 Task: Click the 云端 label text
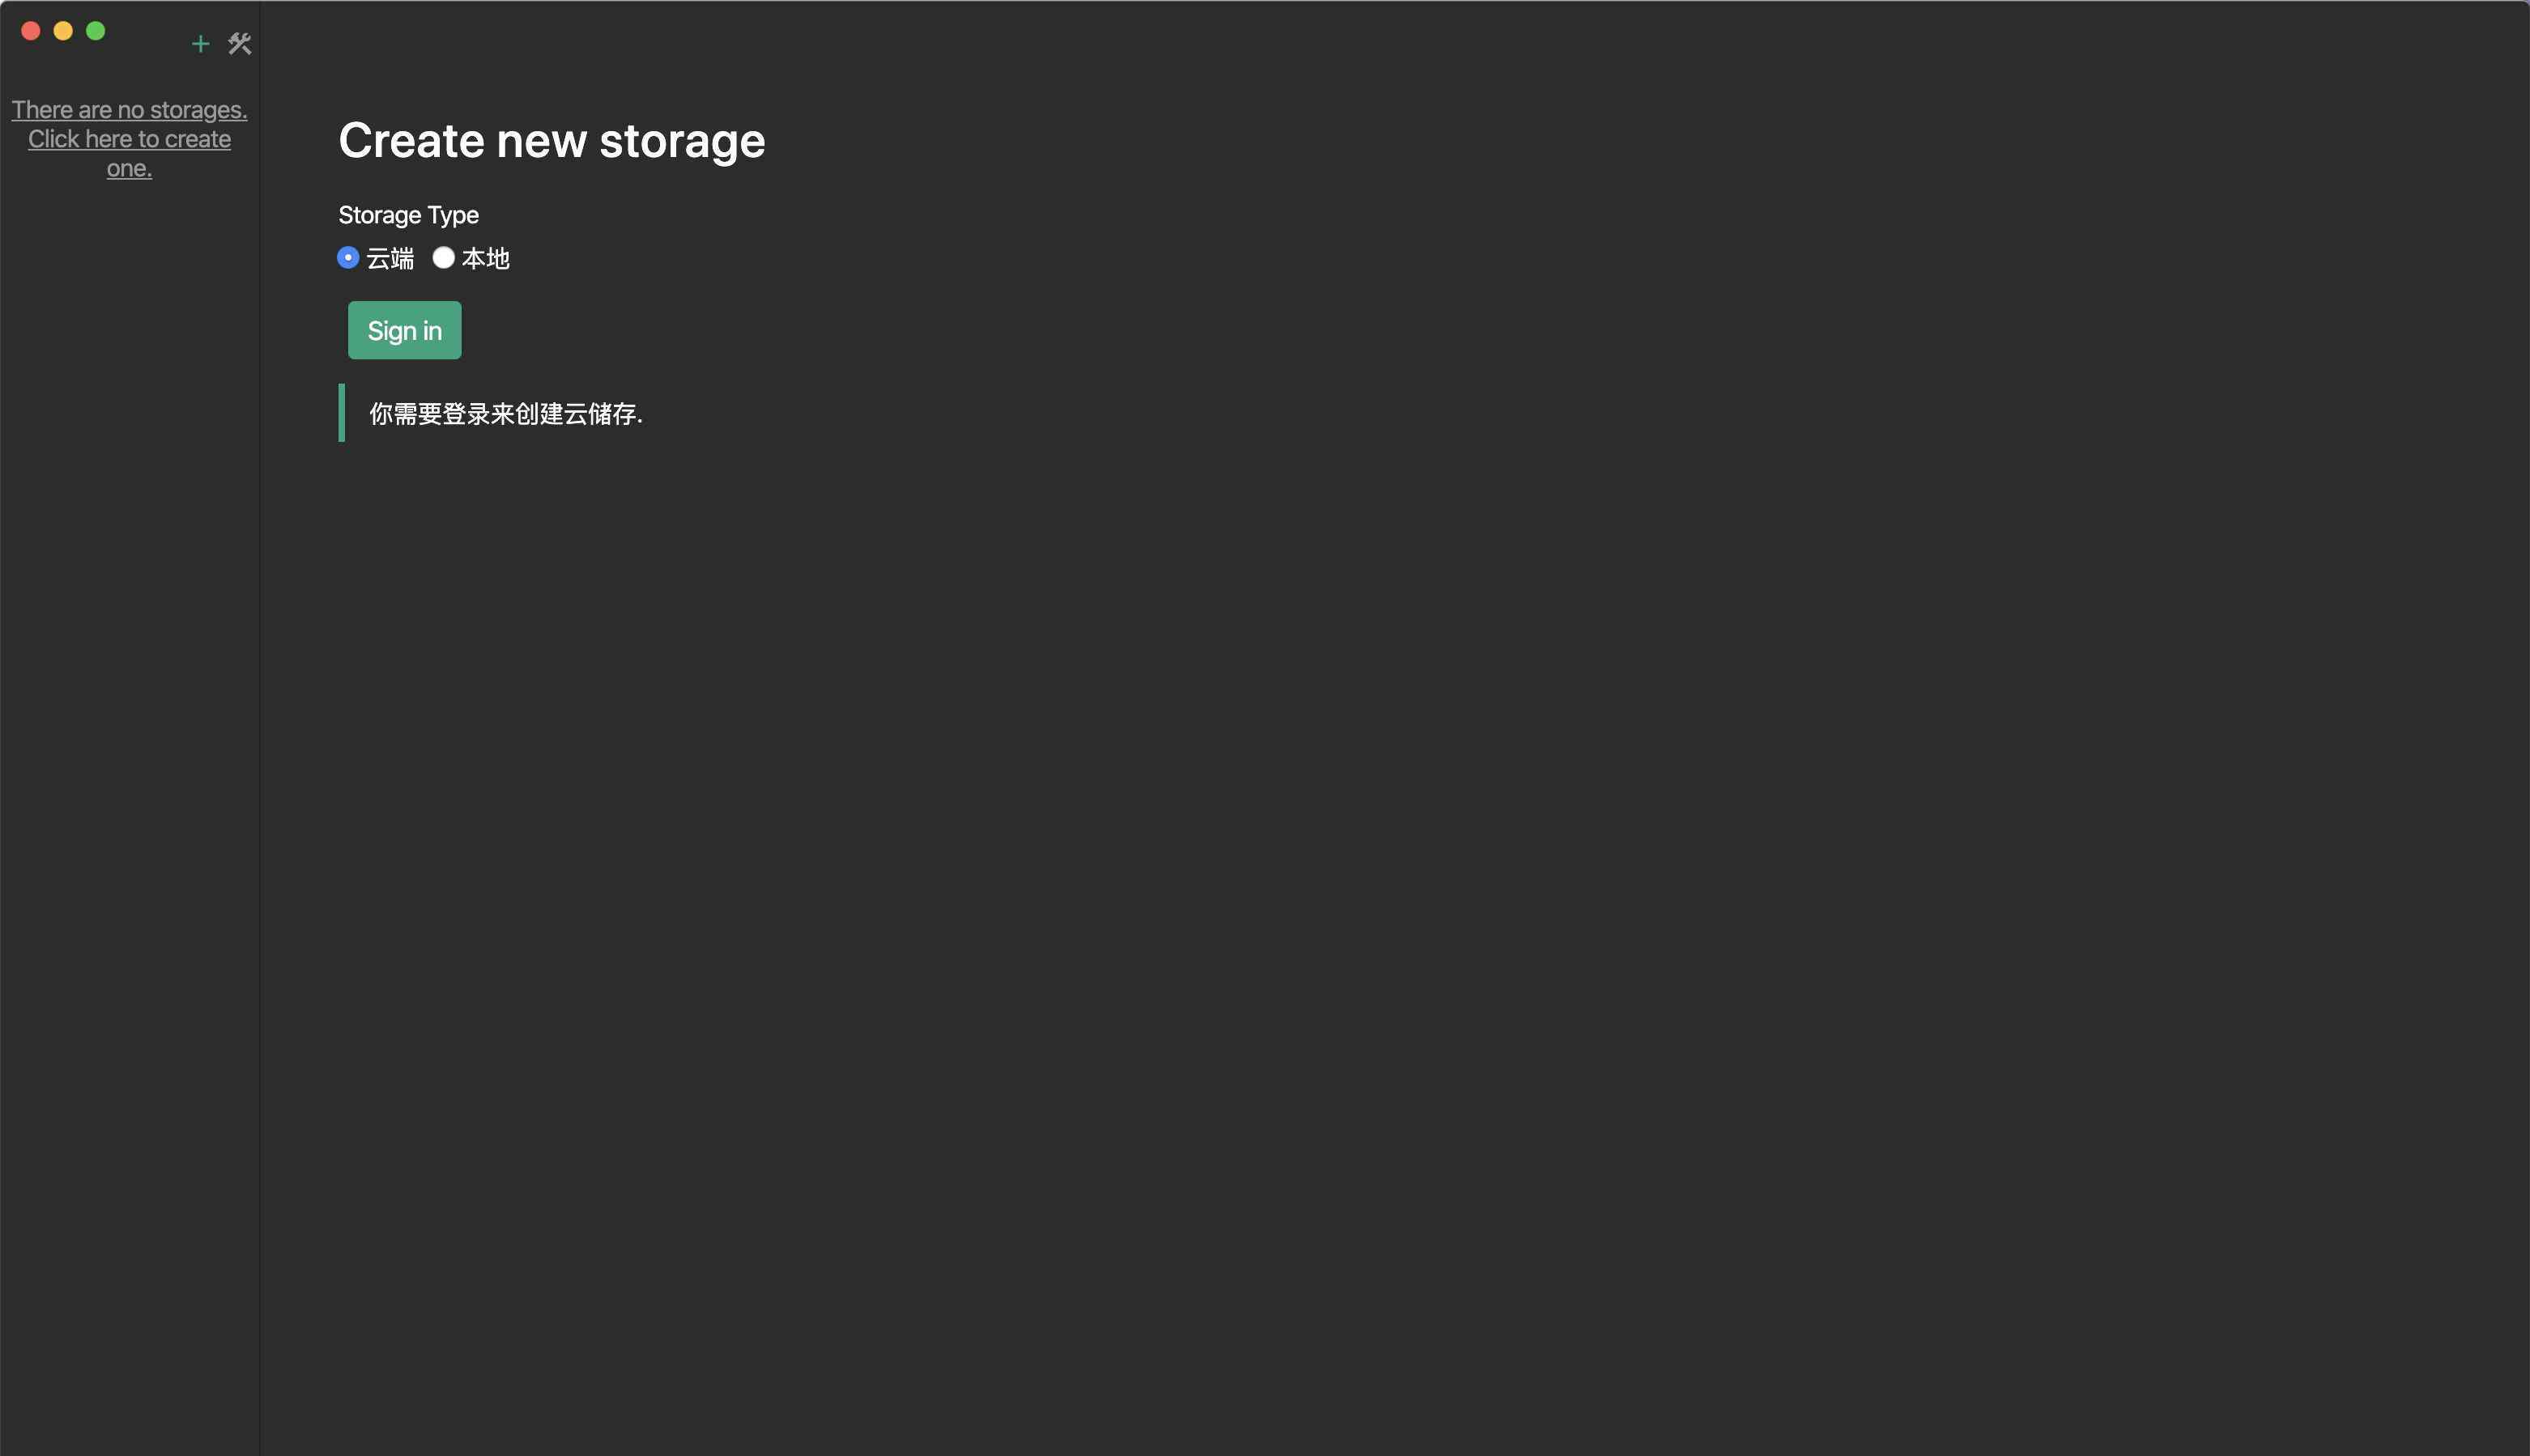[390, 259]
